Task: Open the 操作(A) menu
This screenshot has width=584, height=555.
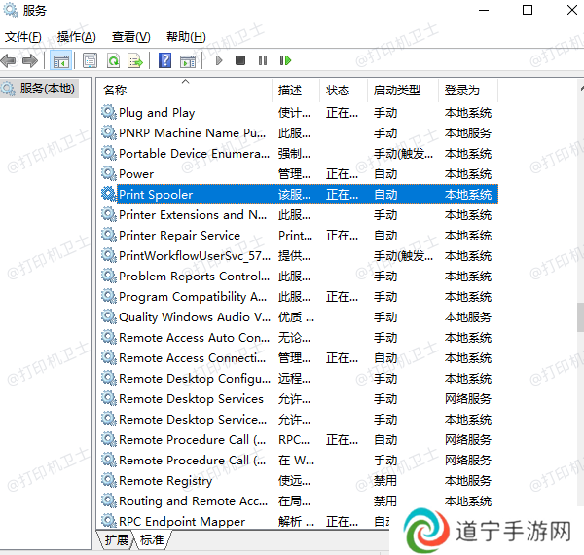Action: (x=76, y=37)
